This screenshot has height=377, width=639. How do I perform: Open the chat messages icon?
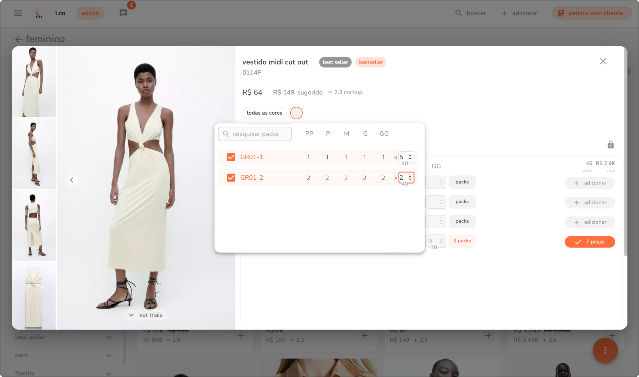123,13
